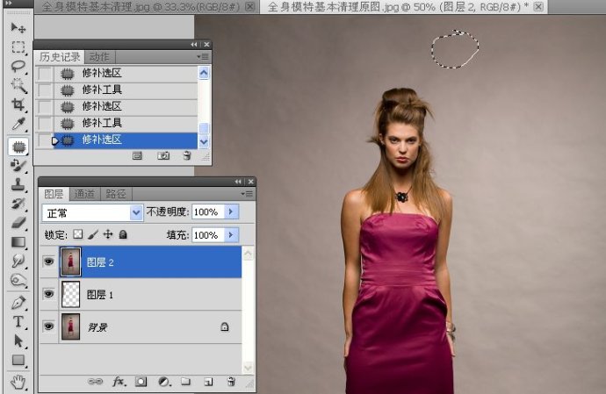Select the Type tool
Viewport: 606px width, 394px height.
(x=18, y=321)
